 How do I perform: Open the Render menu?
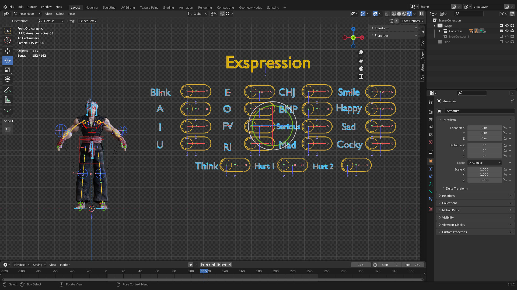tap(32, 7)
